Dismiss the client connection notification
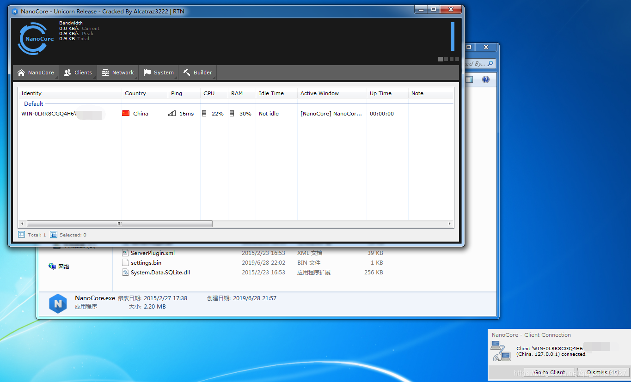Image resolution: width=631 pixels, height=382 pixels. pyautogui.click(x=603, y=372)
